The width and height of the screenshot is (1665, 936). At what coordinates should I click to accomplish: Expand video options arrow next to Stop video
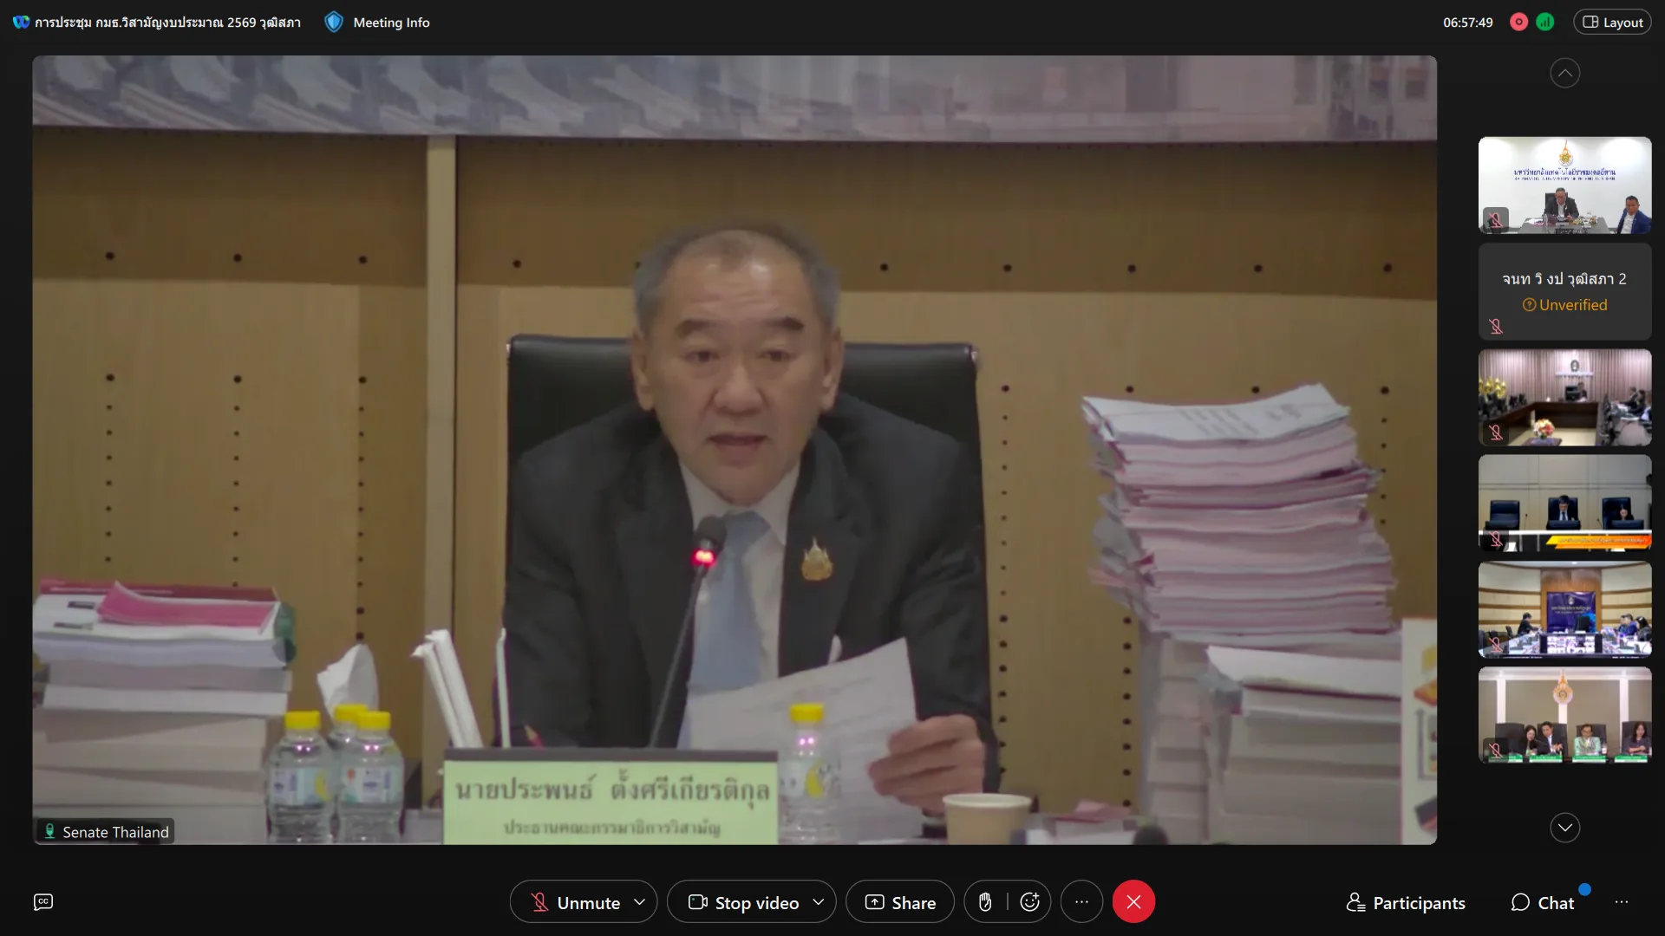coord(819,902)
